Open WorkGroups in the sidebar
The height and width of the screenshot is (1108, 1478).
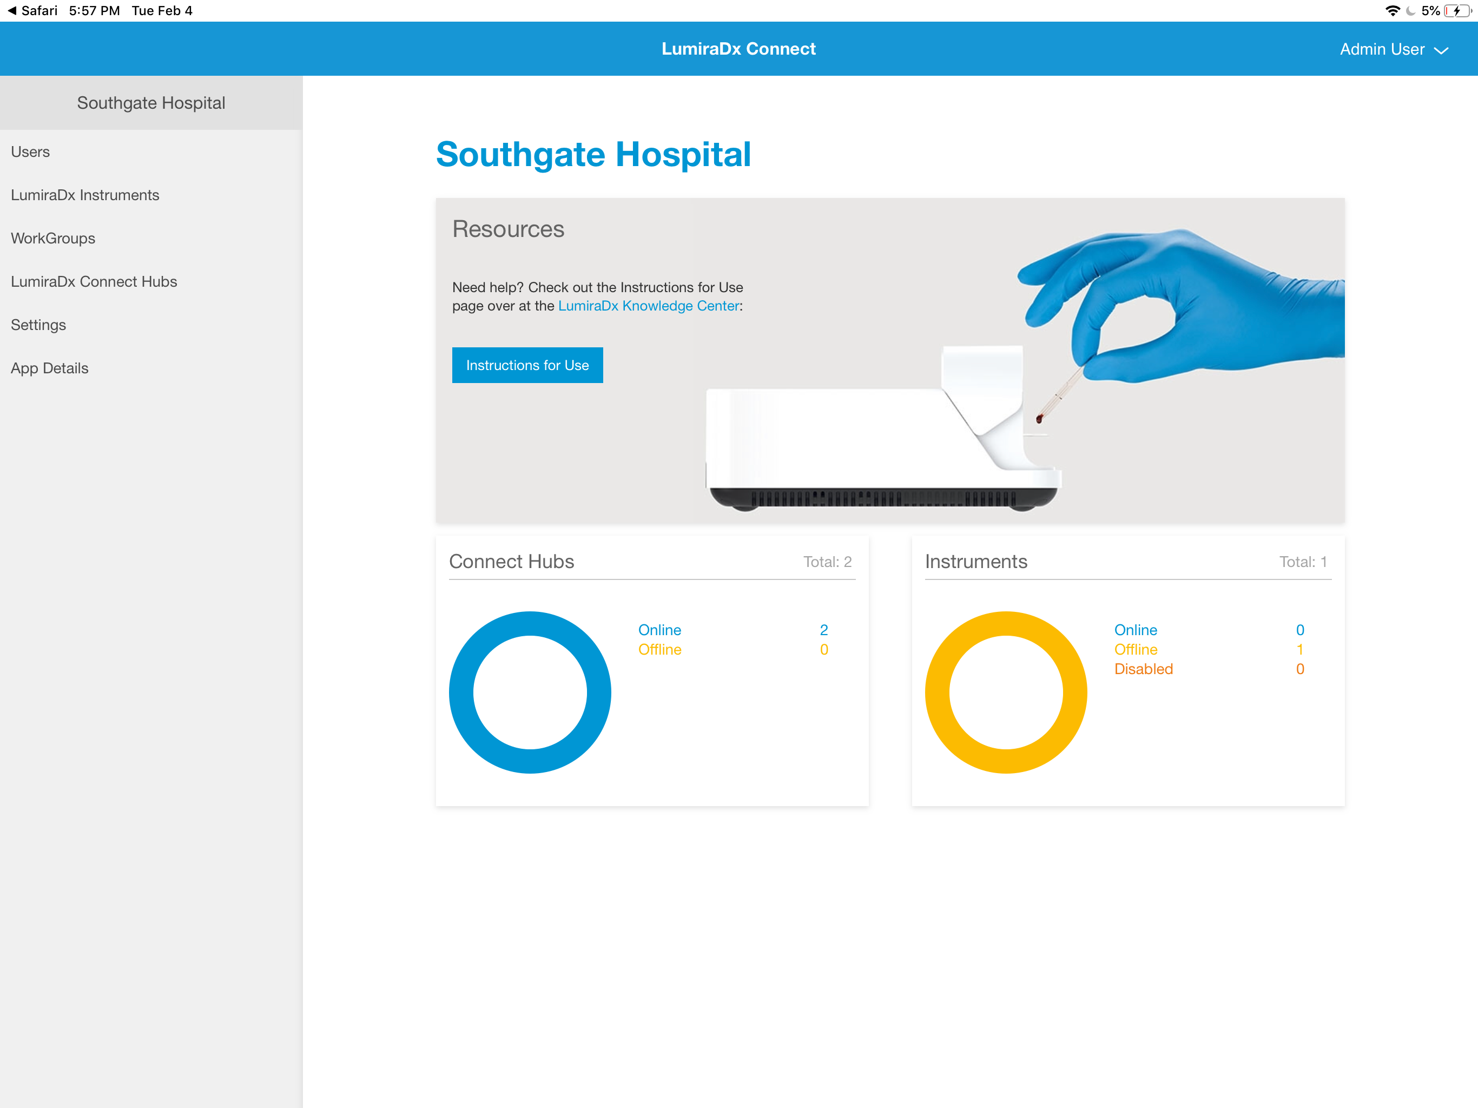point(151,239)
